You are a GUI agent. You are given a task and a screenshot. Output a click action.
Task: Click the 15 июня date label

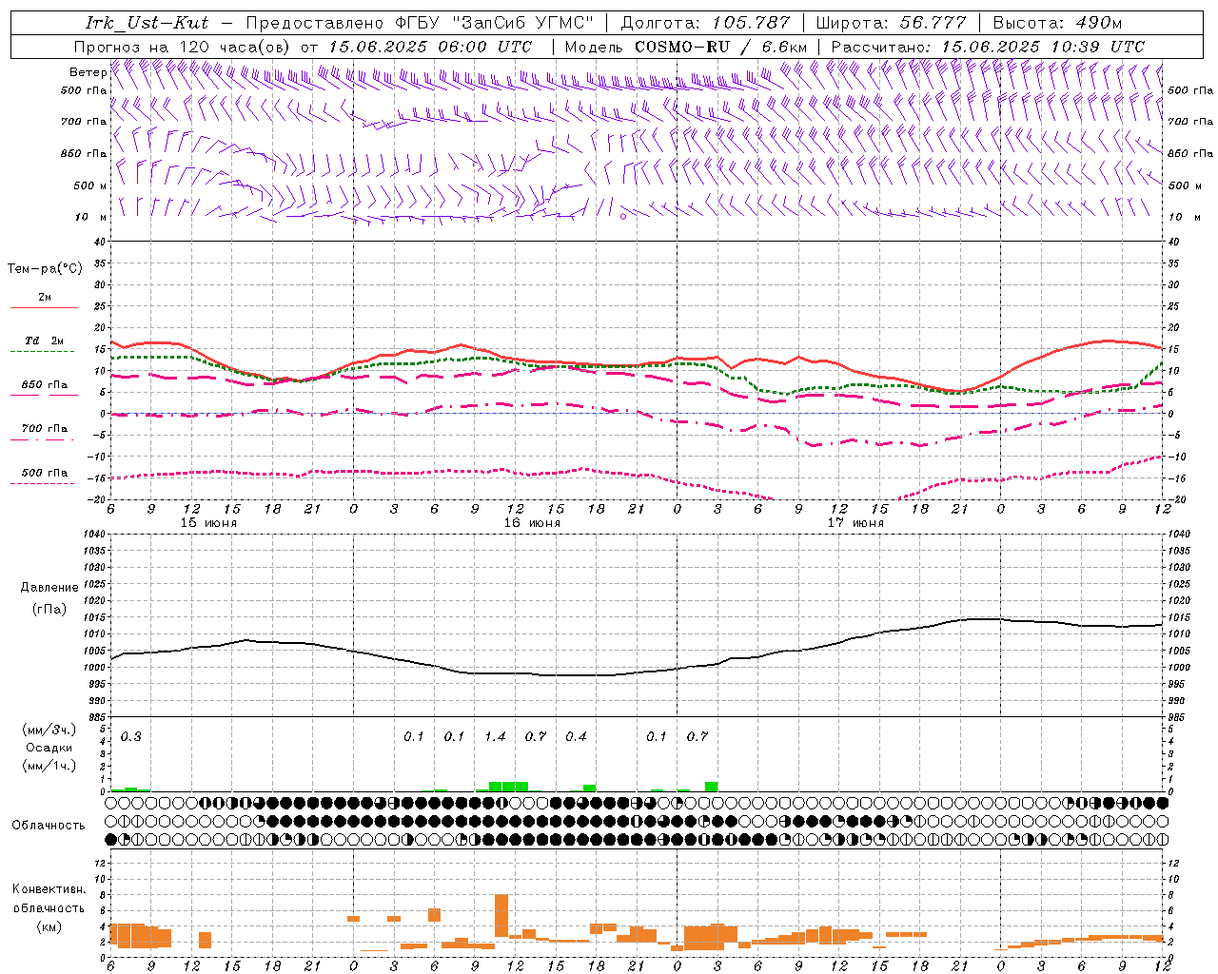coord(208,522)
